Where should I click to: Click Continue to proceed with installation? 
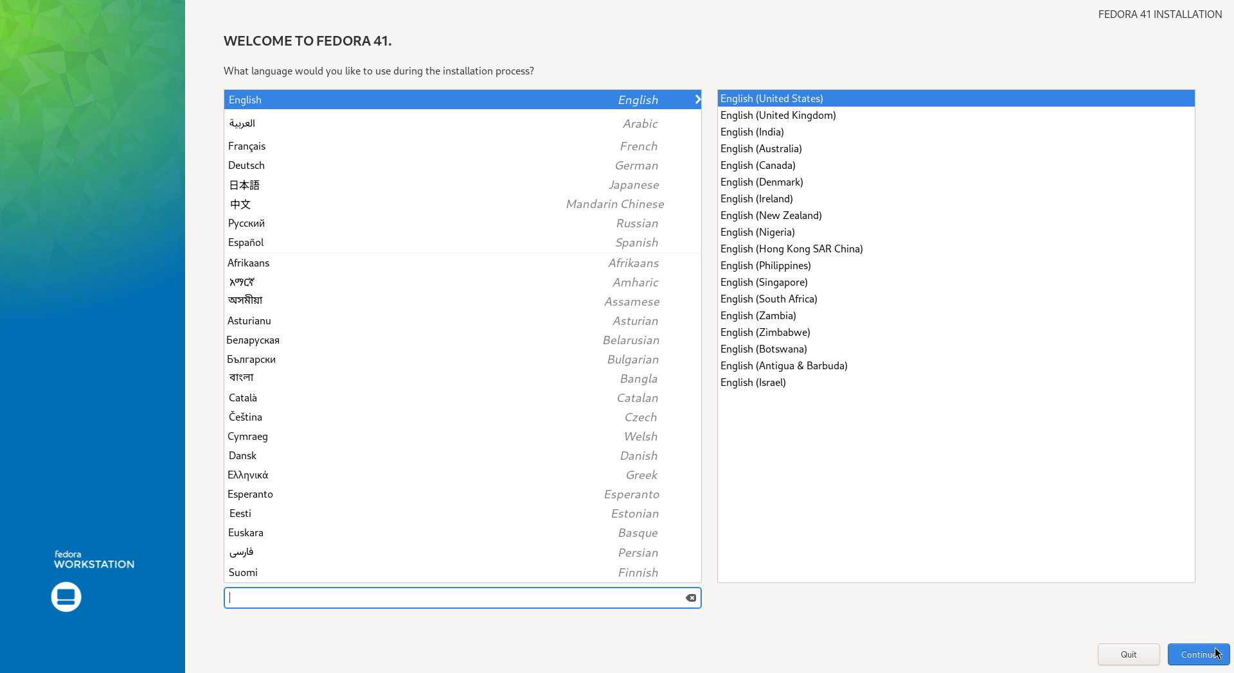(x=1199, y=654)
